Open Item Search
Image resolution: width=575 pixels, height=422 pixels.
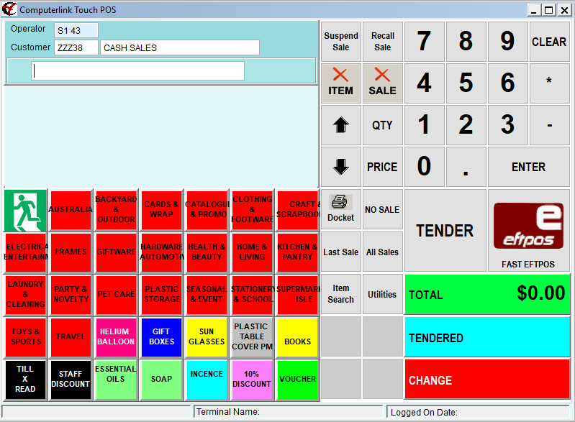point(340,294)
